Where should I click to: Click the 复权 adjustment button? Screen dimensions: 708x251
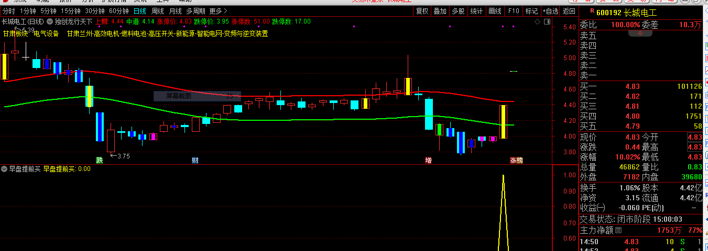coord(422,10)
